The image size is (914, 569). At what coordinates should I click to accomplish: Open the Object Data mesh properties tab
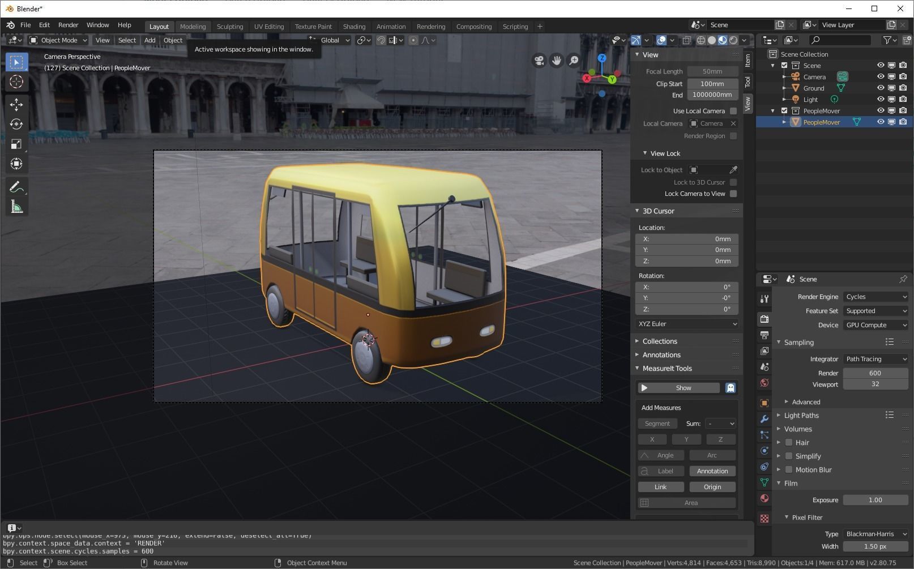click(x=764, y=482)
